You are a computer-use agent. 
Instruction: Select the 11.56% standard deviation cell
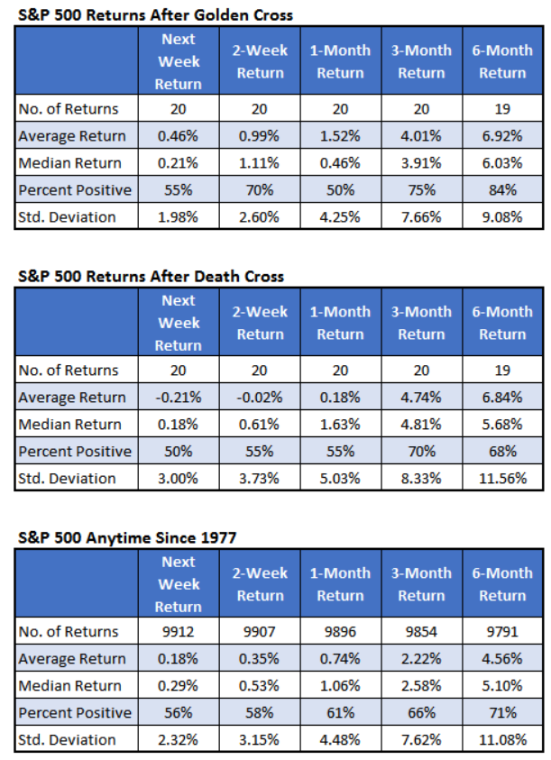(x=502, y=479)
